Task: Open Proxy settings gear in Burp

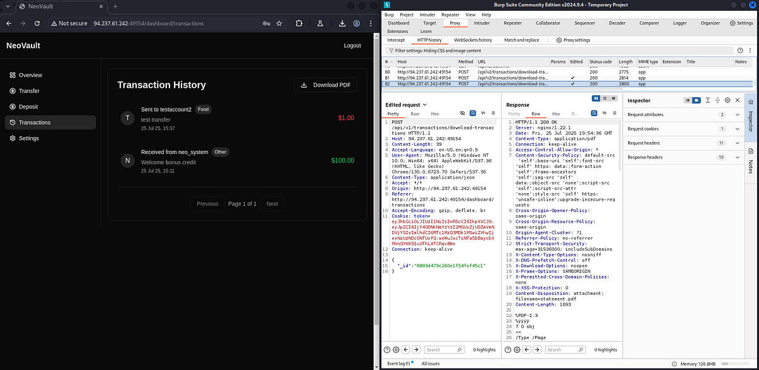Action: [573, 40]
